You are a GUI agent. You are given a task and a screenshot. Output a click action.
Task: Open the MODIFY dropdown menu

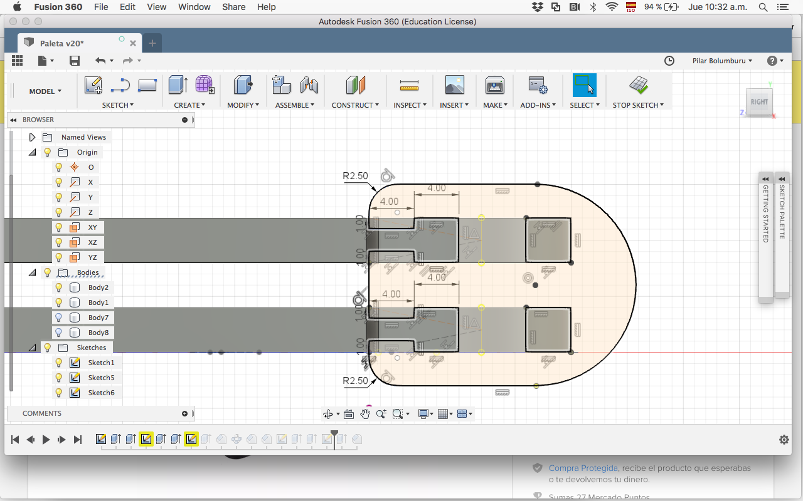[243, 105]
